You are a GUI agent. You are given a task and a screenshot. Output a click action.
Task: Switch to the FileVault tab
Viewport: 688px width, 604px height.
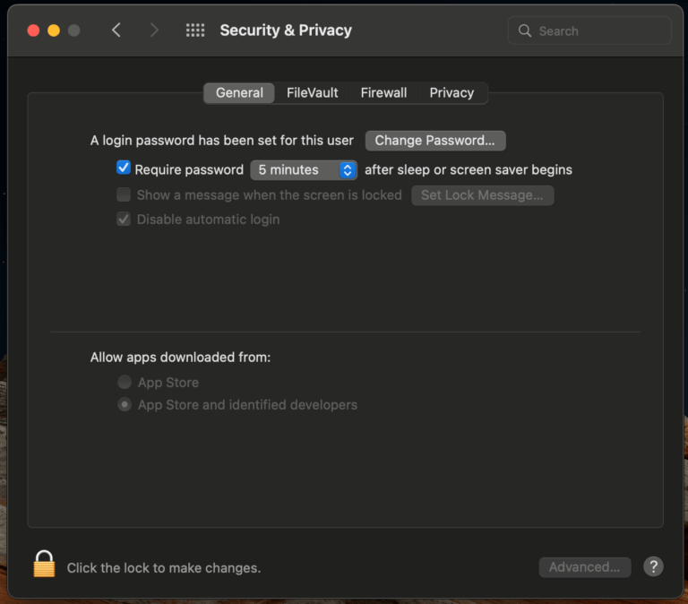click(x=313, y=93)
